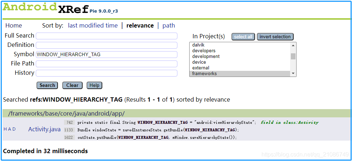Focus the File Path input field
352x161 pixels.
click(107, 64)
